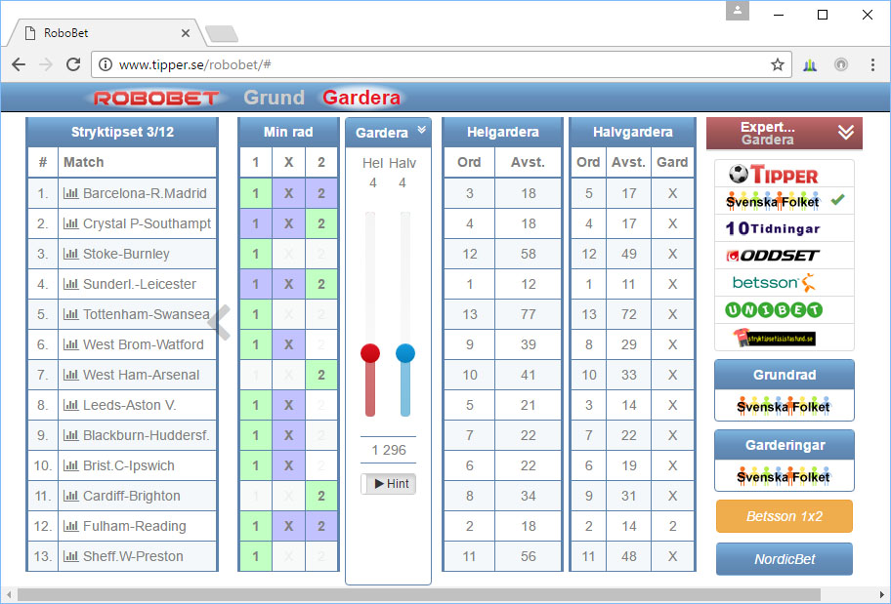Select Tipper expert source logo
The height and width of the screenshot is (604, 891).
pyautogui.click(x=774, y=175)
